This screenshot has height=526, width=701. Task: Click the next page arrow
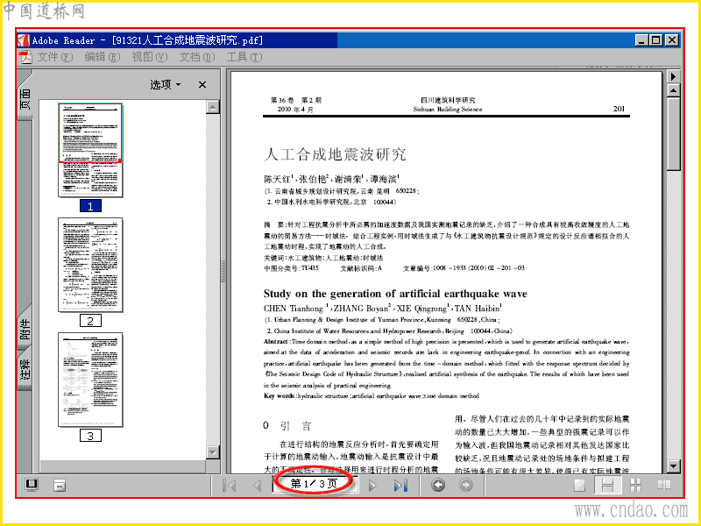tap(372, 486)
